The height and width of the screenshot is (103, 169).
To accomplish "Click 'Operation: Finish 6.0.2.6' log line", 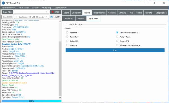I will [x=13, y=97].
